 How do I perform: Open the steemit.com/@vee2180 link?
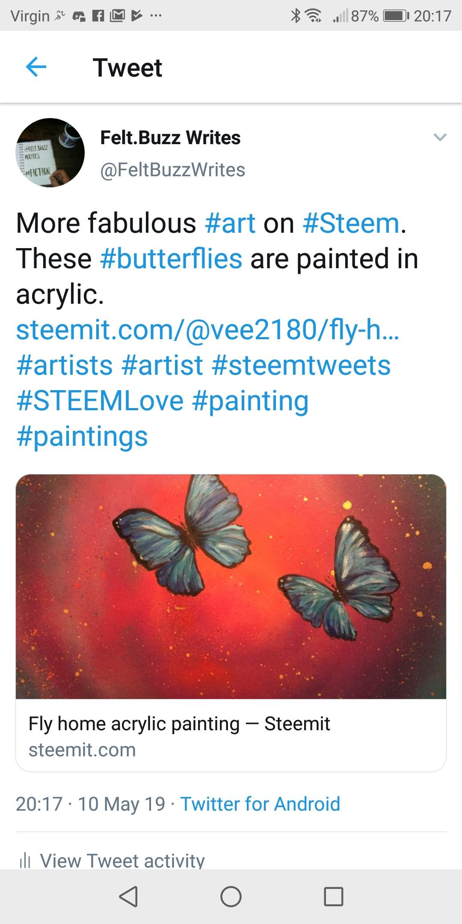pyautogui.click(x=207, y=330)
